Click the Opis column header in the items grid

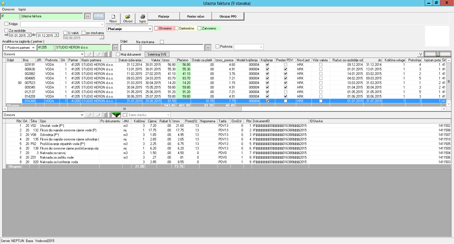pyautogui.click(x=69, y=121)
